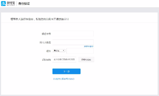Open the 《快捷支付服务相关协议》 agreement link

pos(64,79)
